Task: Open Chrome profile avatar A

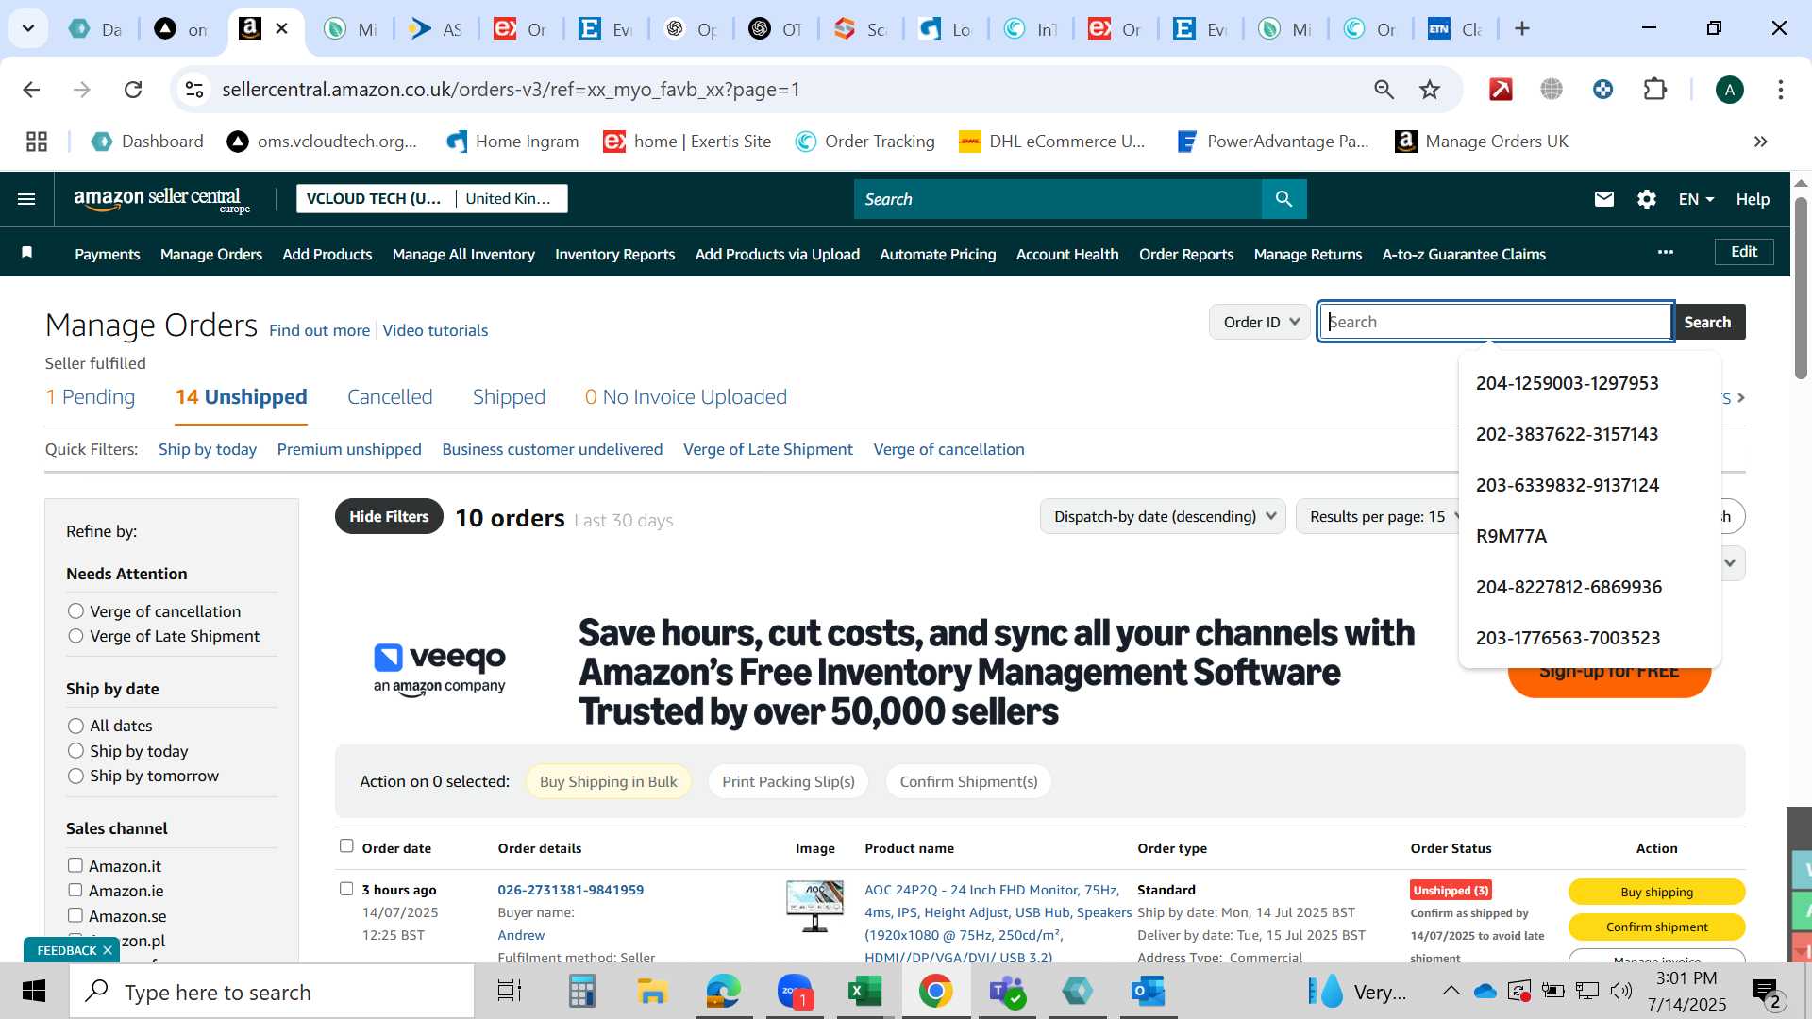Action: [x=1729, y=90]
